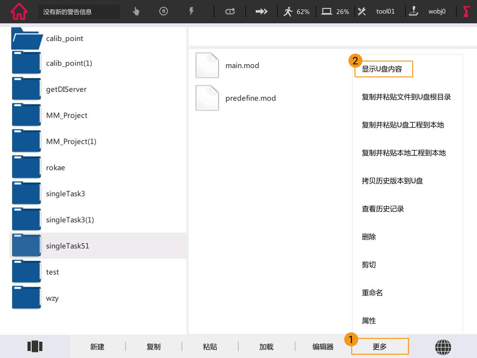Select the main.mod file
Image resolution: width=477 pixels, height=358 pixels.
[242, 66]
